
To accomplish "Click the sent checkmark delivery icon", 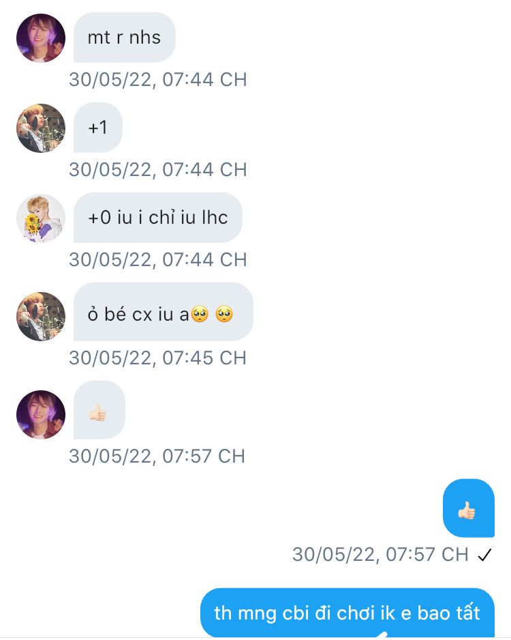I will (484, 555).
